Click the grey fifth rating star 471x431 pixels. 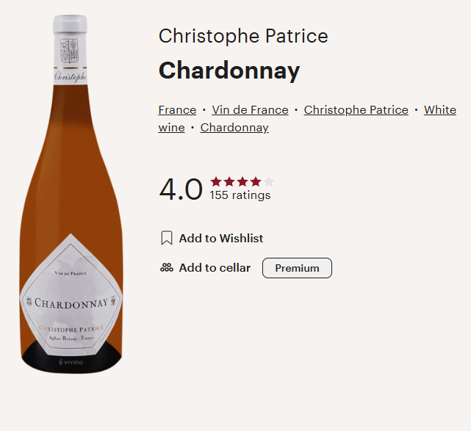coord(269,181)
